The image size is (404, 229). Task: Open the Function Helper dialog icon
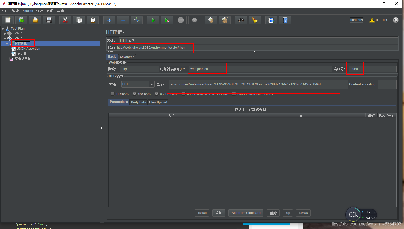pos(271,20)
